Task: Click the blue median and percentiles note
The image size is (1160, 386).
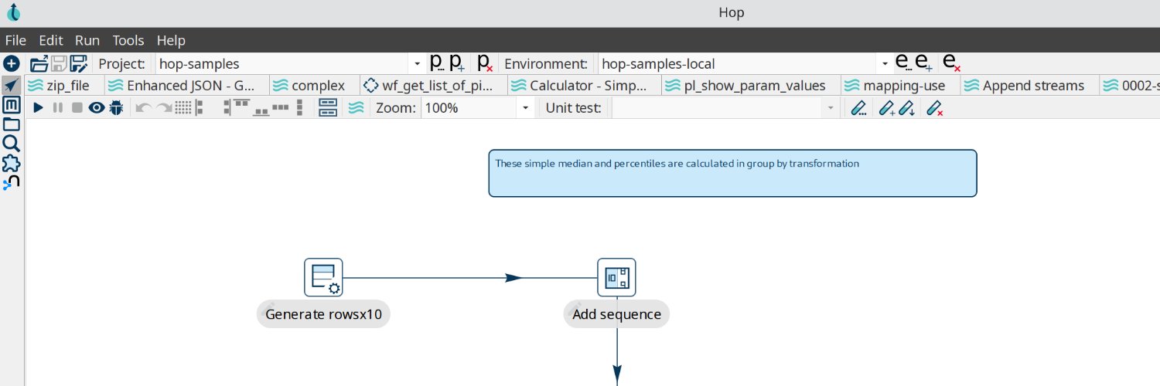Action: pyautogui.click(x=732, y=173)
